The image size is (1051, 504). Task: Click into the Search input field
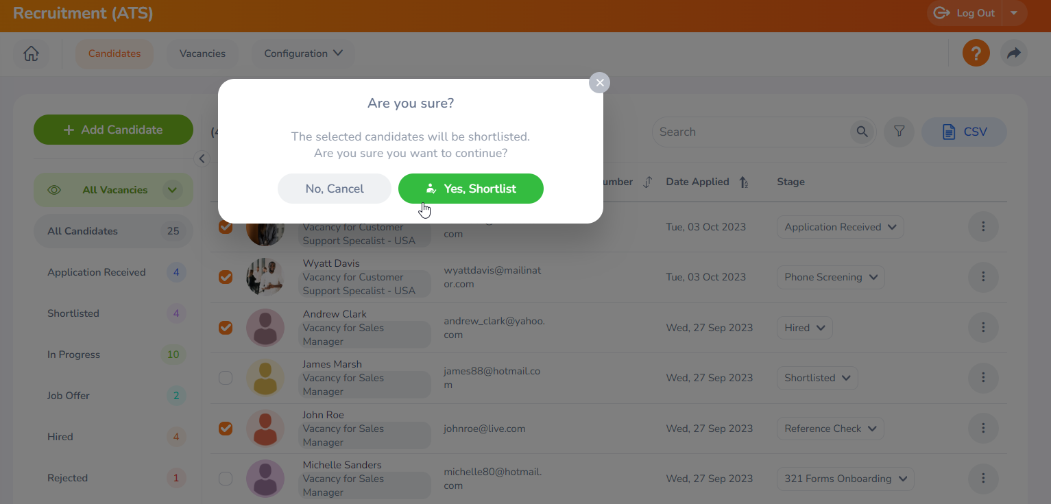tap(751, 132)
